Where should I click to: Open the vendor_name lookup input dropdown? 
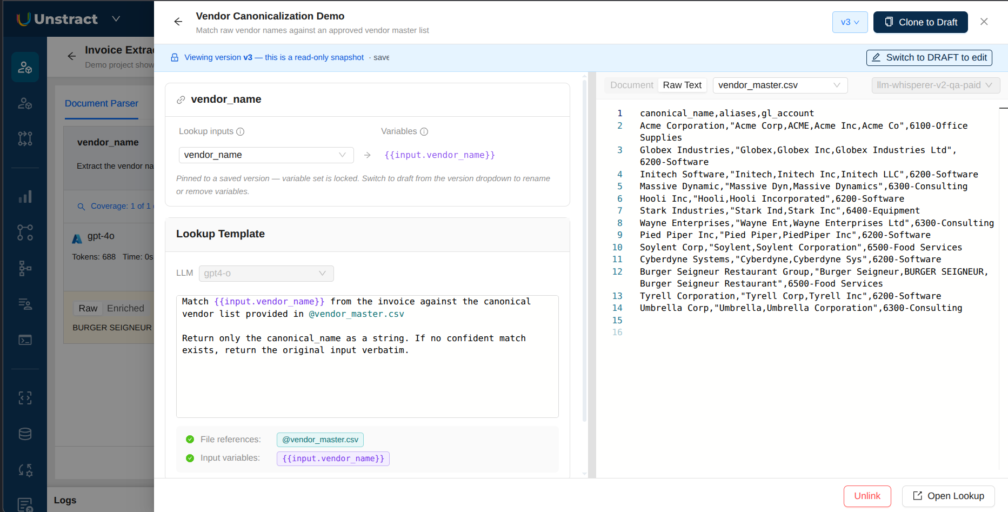coord(266,155)
